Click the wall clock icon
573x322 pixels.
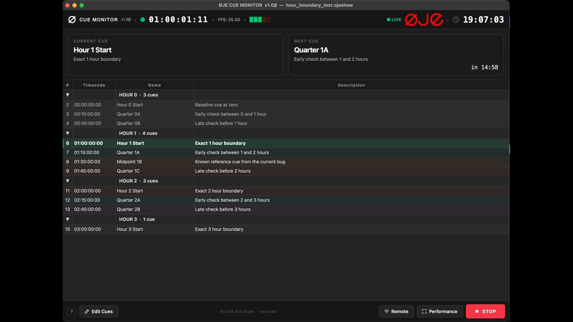coord(456,20)
